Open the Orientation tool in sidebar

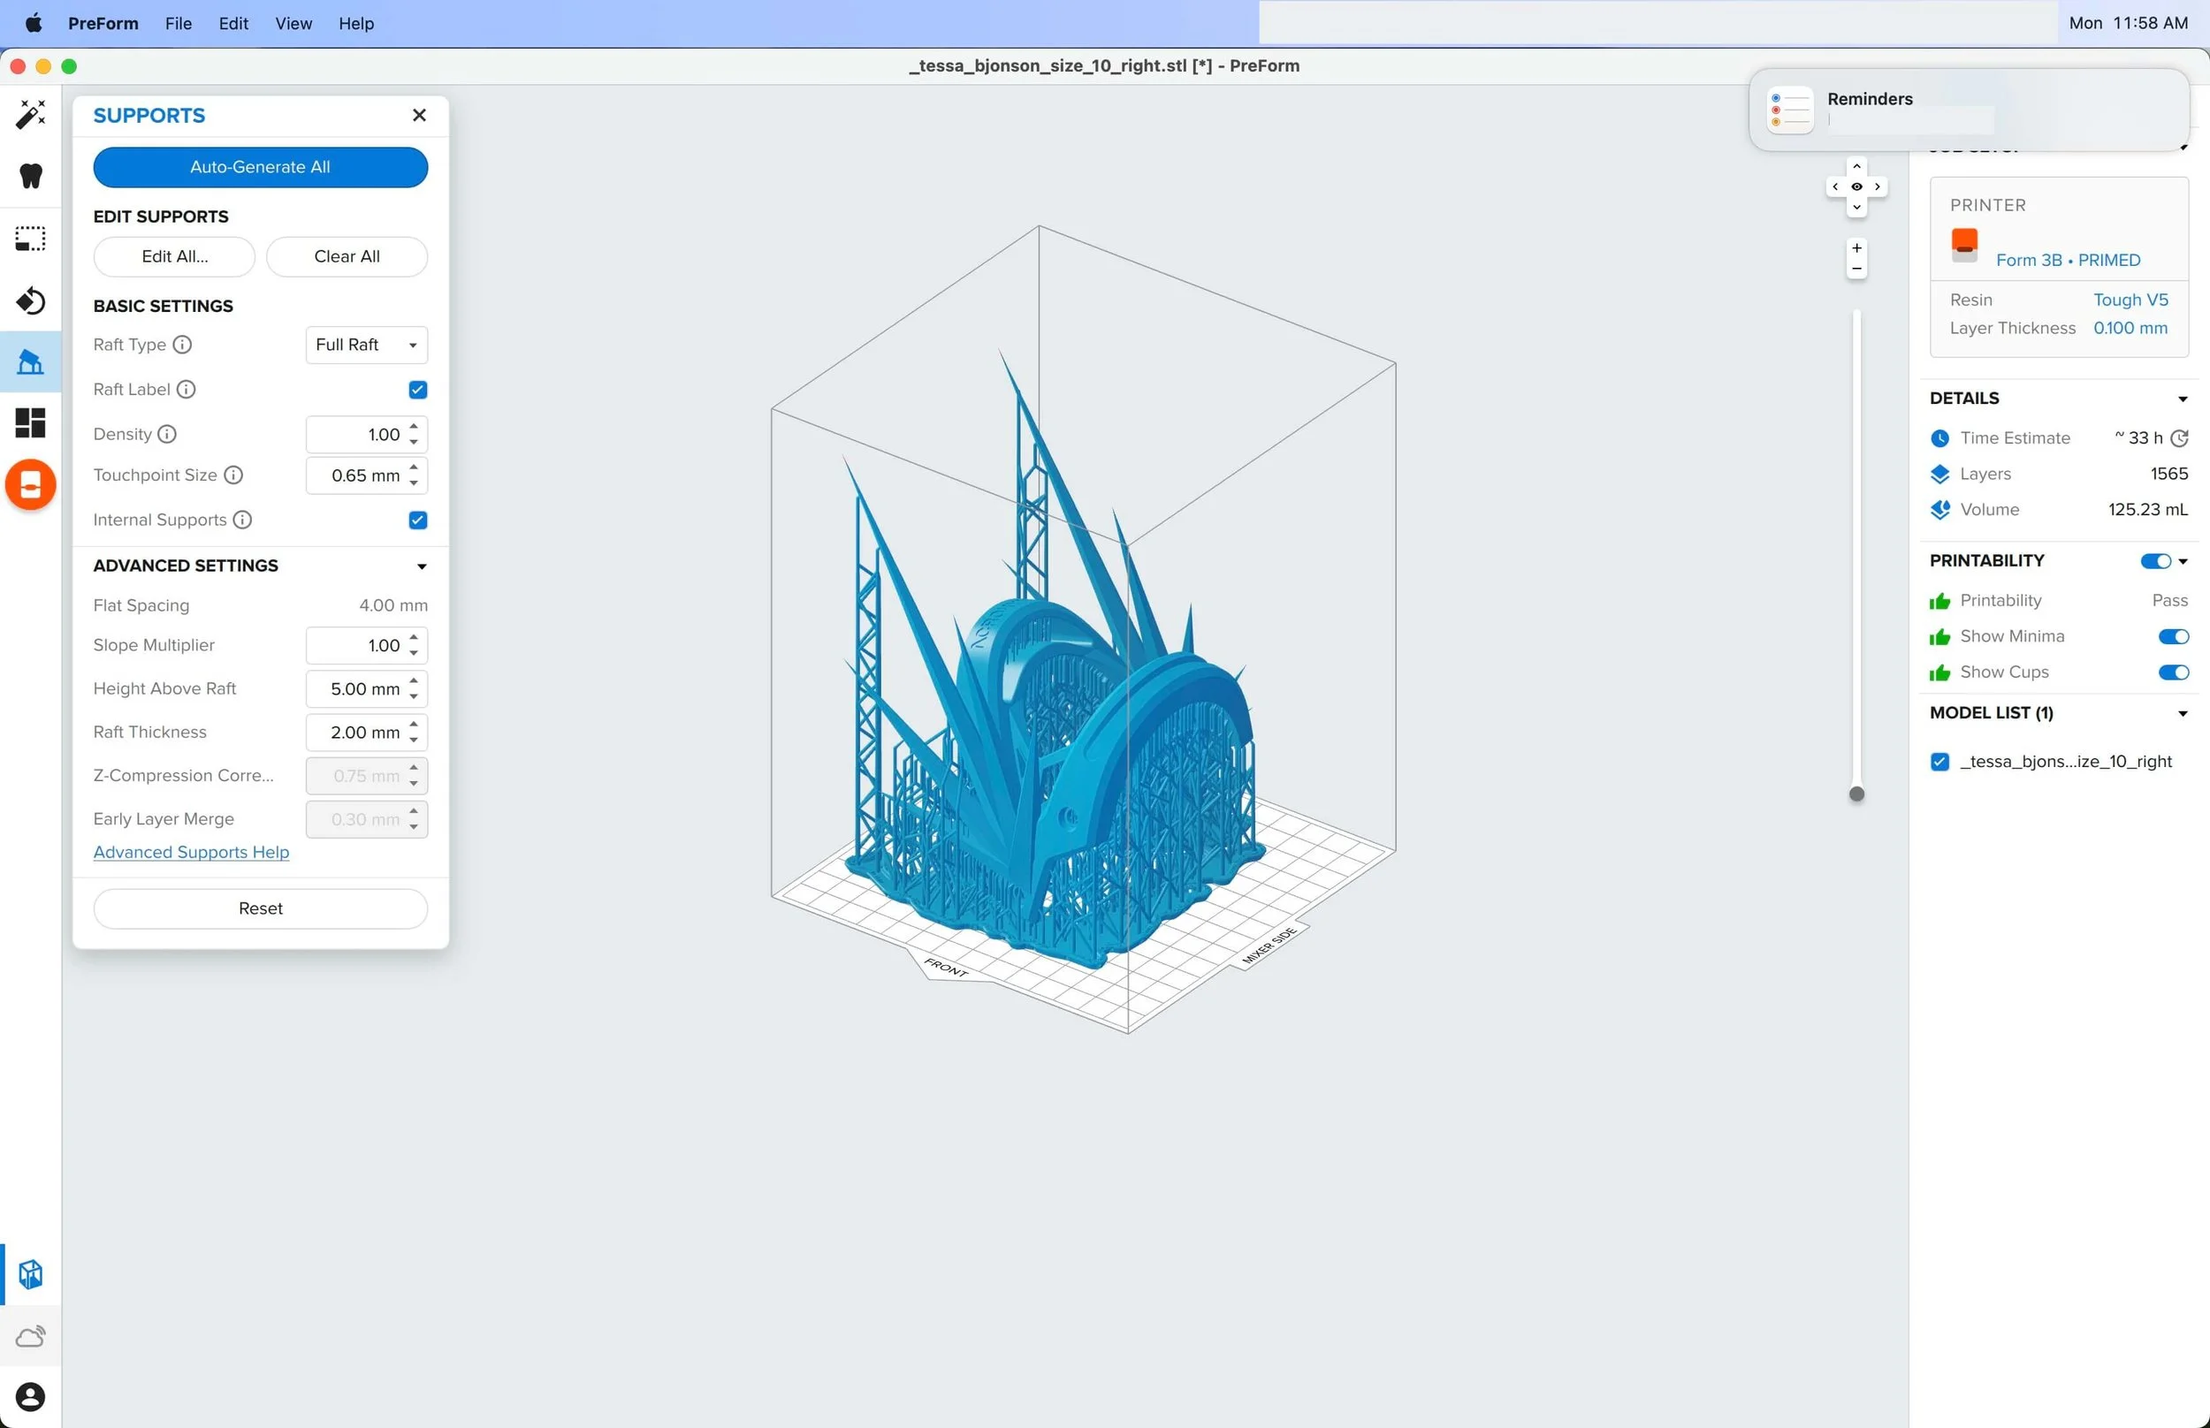point(31,300)
